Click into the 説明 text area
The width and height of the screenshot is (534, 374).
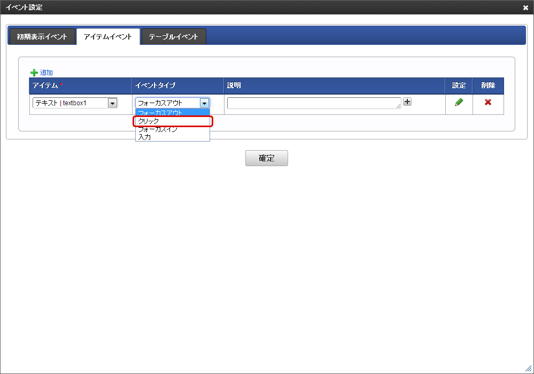pos(314,103)
